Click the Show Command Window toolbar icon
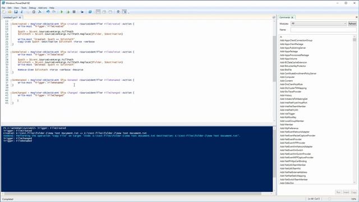Screen dimensions: 359x202 (x=118, y=12)
